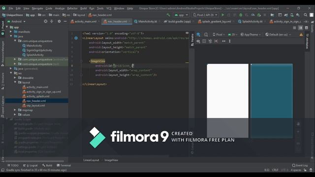
Task: Click Attach Debugger to Android Process icon
Action: 259,15
